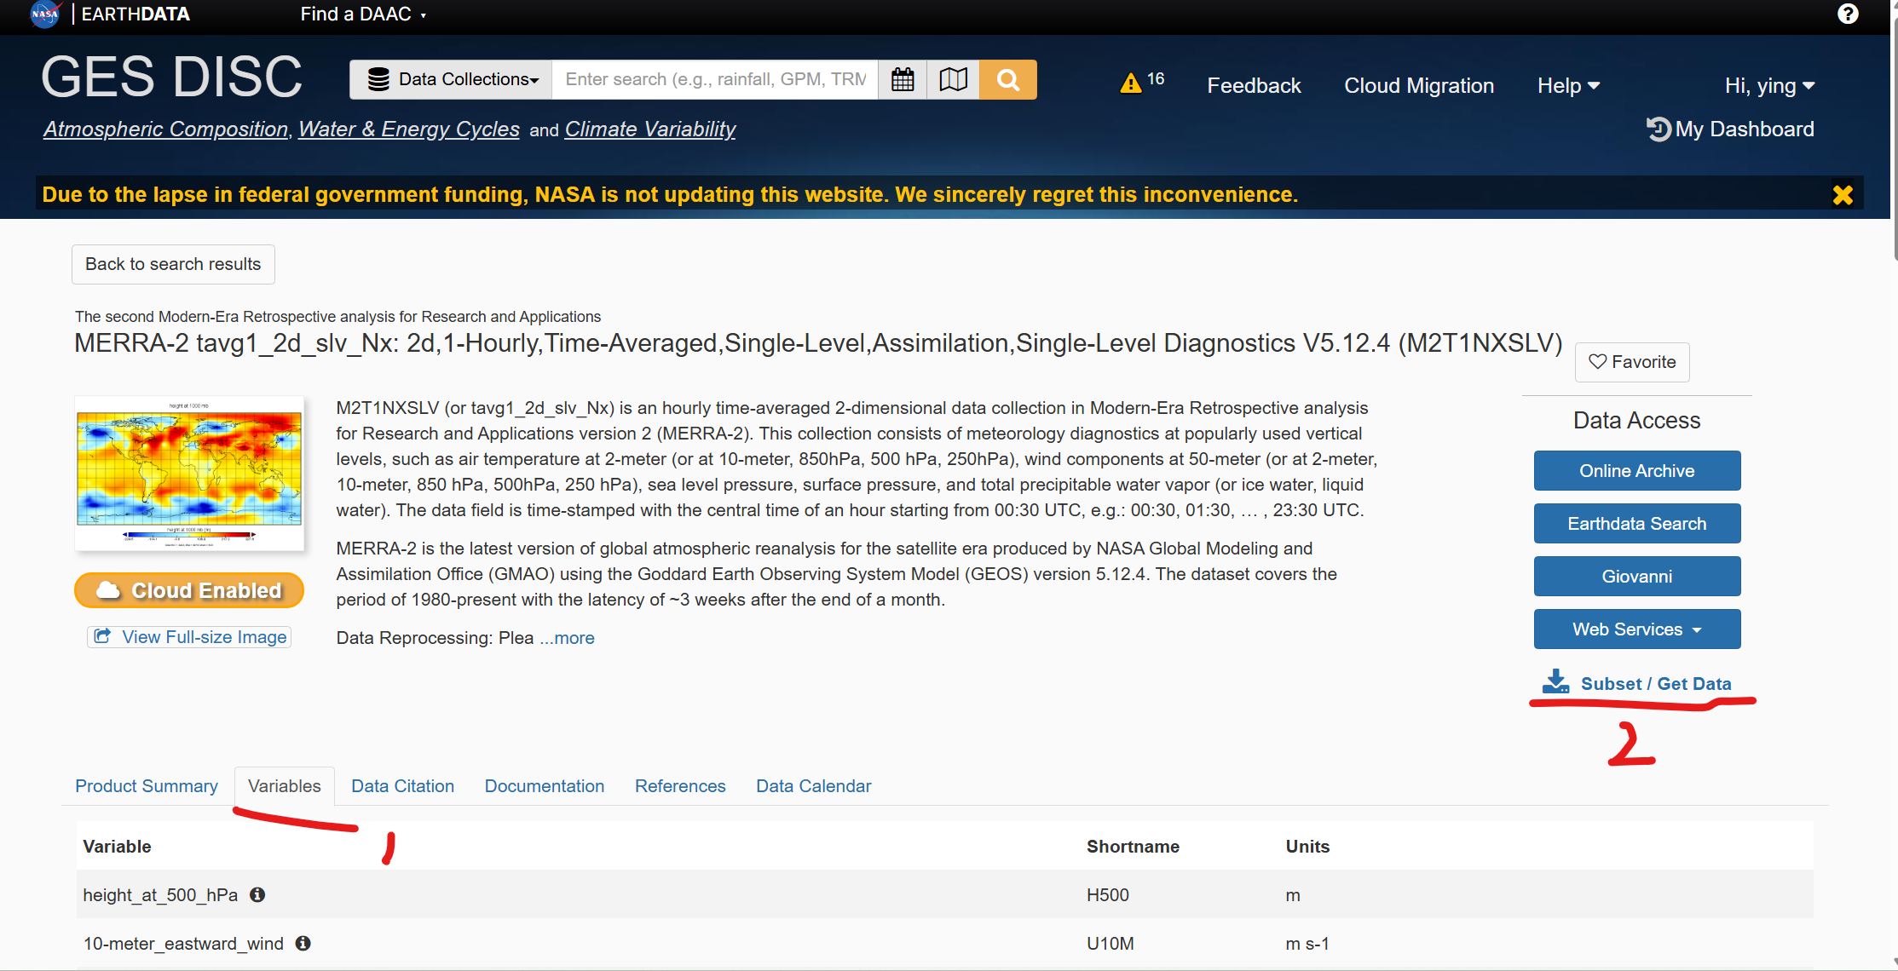Open the help question mark icon
The width and height of the screenshot is (1898, 971).
(1848, 14)
